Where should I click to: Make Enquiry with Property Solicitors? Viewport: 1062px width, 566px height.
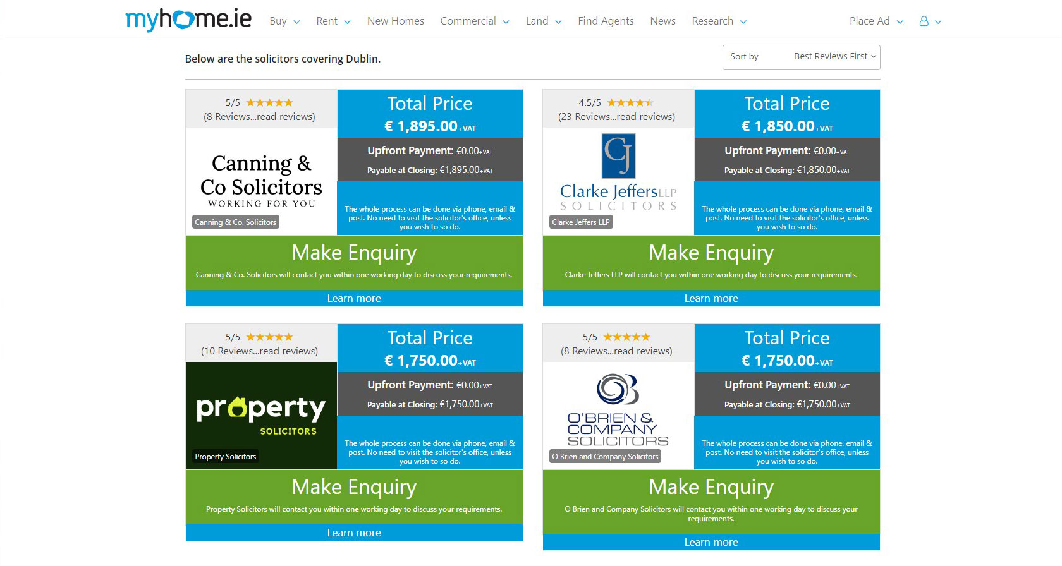point(354,497)
